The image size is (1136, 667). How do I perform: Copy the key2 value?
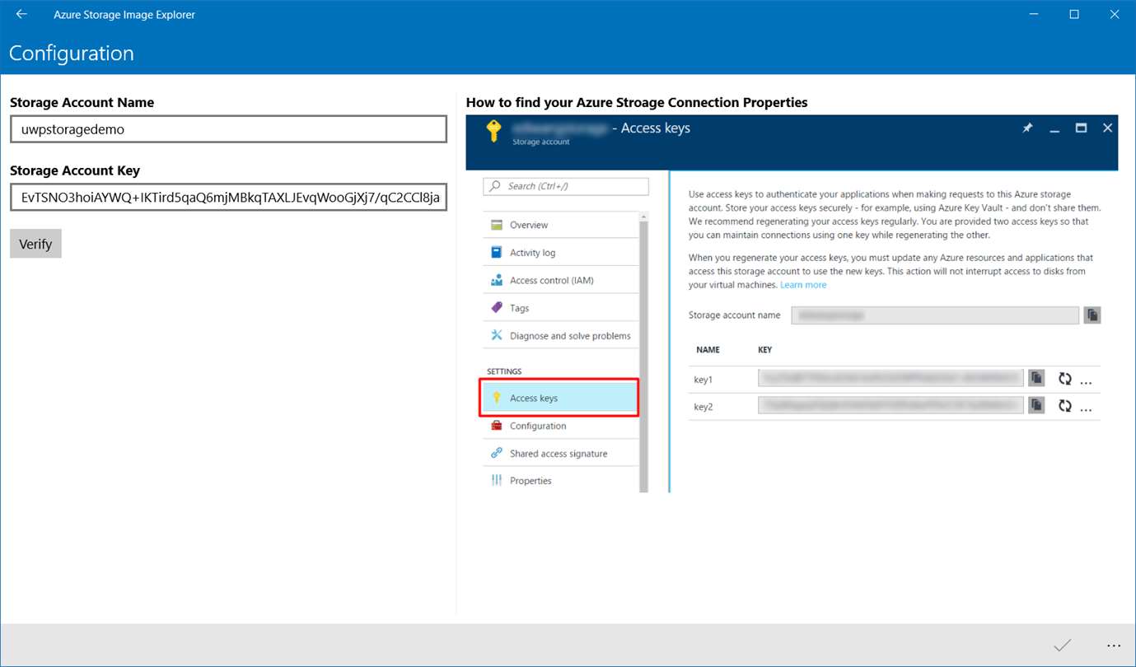tap(1036, 405)
